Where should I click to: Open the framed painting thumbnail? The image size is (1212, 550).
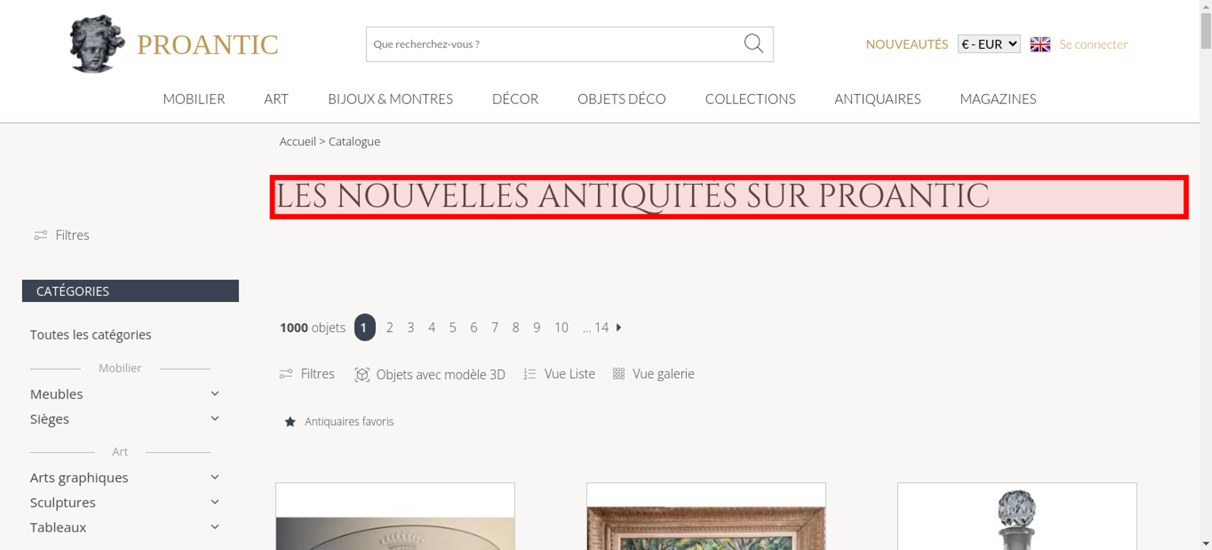click(706, 517)
